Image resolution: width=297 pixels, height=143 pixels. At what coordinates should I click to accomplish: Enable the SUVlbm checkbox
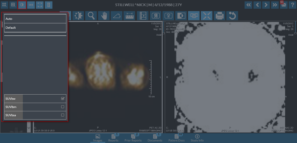point(63,107)
